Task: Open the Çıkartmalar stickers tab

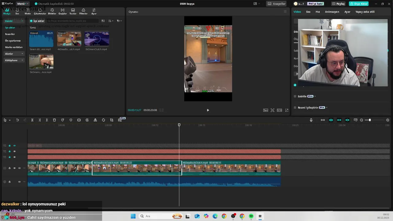Action: [40, 11]
